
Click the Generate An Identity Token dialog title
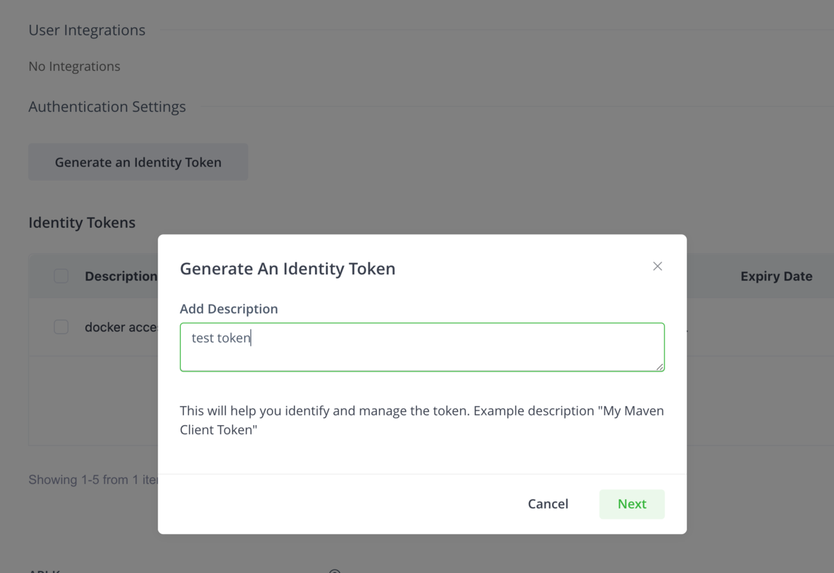tap(288, 269)
